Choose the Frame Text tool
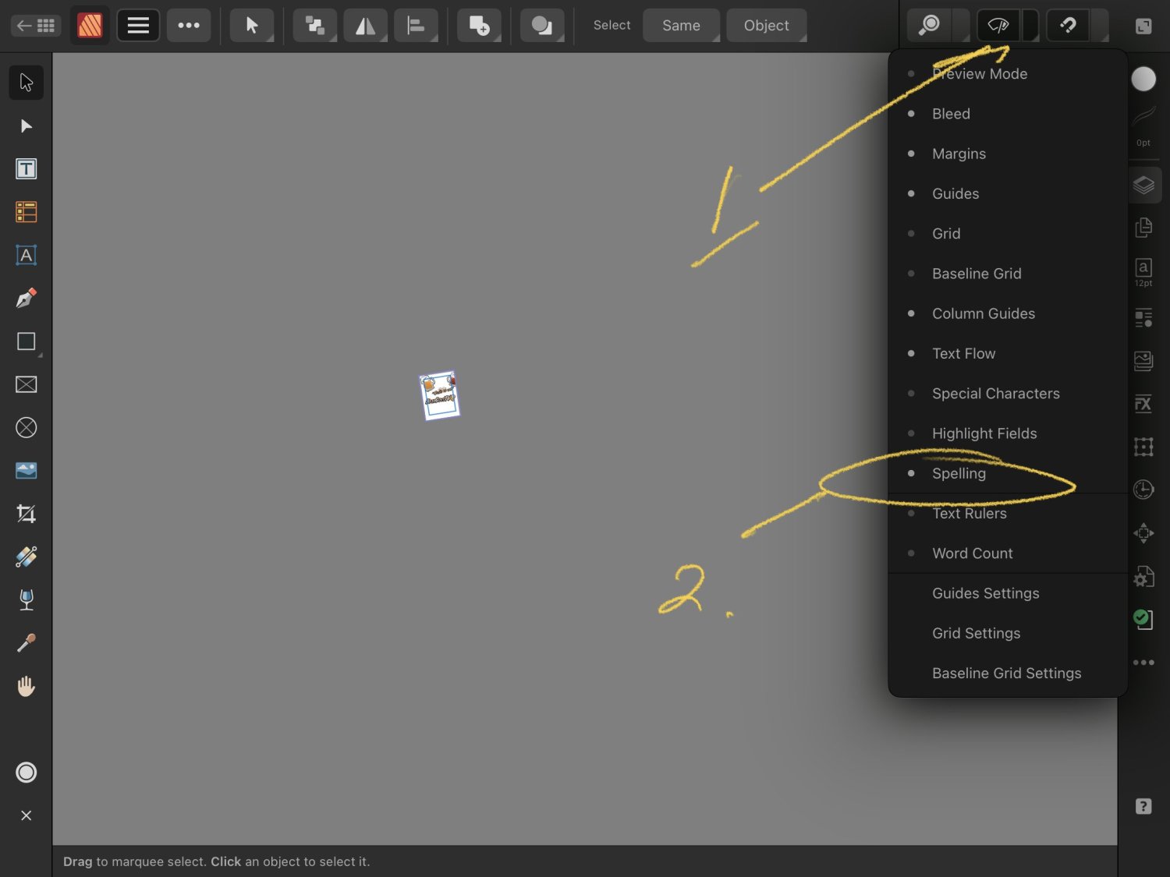The height and width of the screenshot is (877, 1170). pyautogui.click(x=26, y=169)
